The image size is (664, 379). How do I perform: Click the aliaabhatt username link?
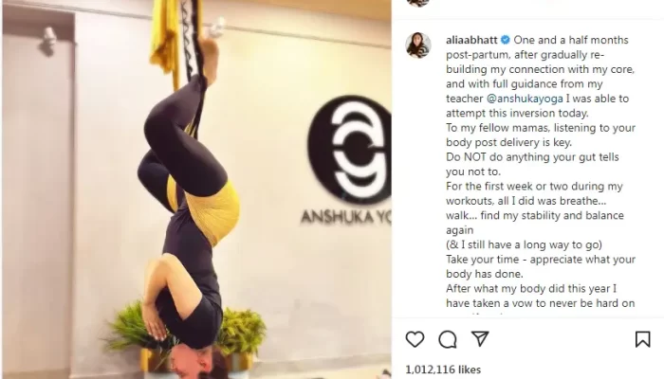coord(471,40)
